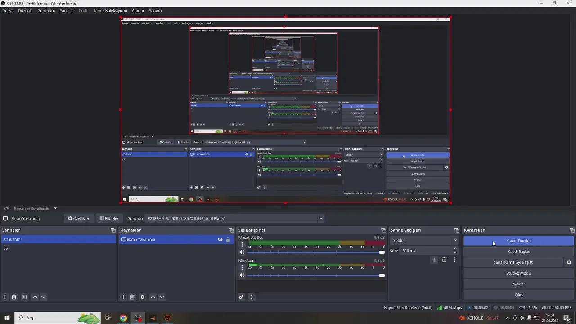Open Mic/Aux options with the three-dot icon
The width and height of the screenshot is (576, 324).
[x=242, y=267]
